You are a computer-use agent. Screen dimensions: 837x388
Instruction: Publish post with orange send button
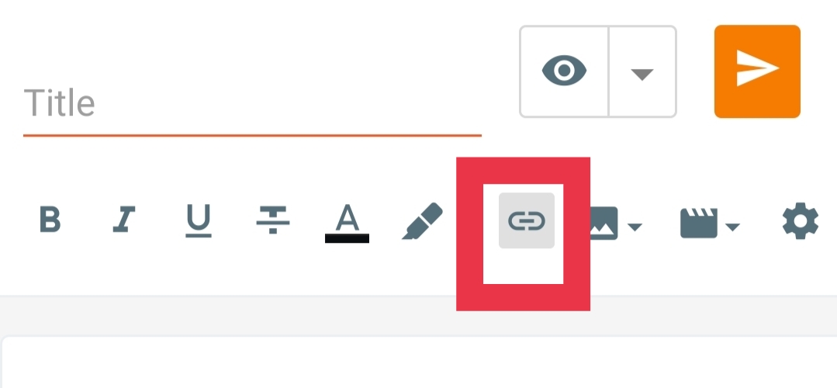point(757,71)
